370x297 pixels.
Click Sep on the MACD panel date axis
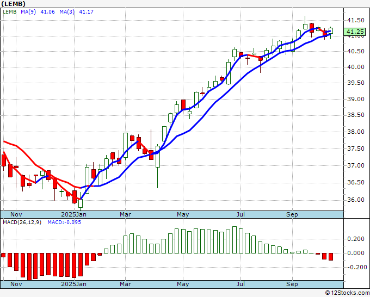click(x=292, y=284)
